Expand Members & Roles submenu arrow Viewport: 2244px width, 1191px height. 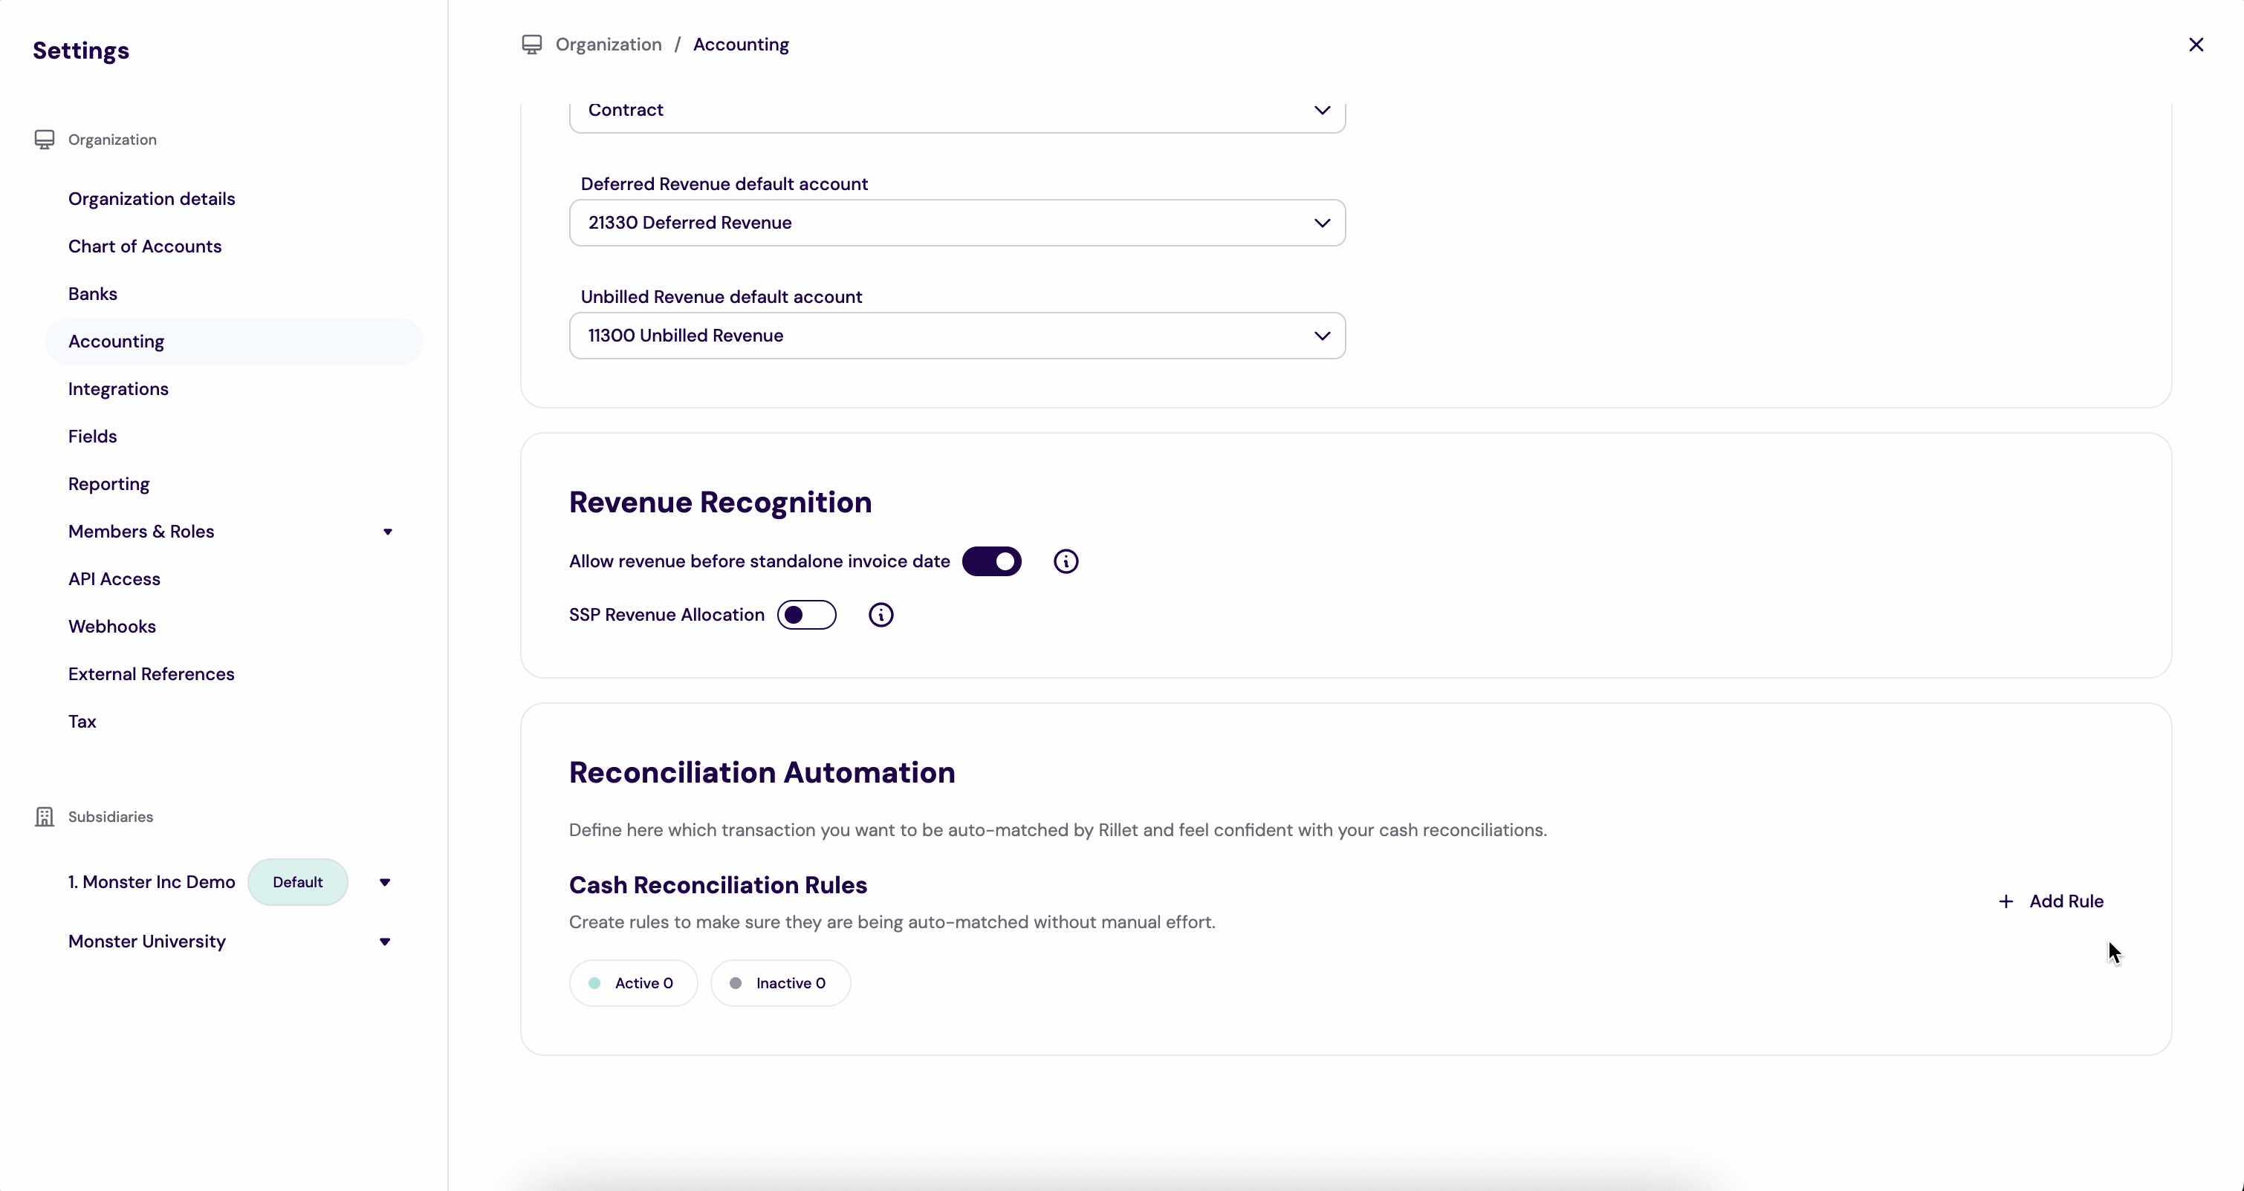(388, 531)
